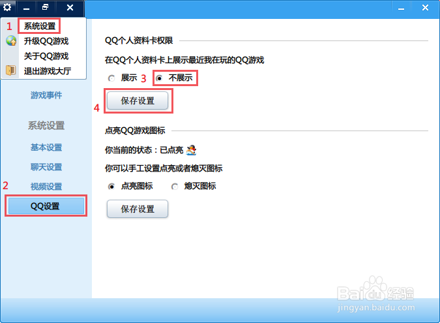Close the settings dialog at top right
The height and width of the screenshot is (323, 440).
(426, 8)
